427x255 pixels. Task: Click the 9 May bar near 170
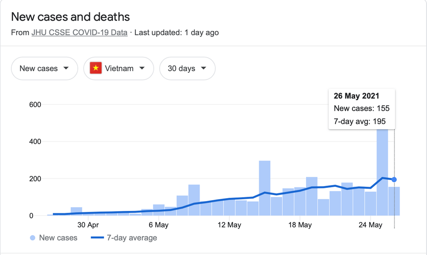pyautogui.click(x=194, y=201)
